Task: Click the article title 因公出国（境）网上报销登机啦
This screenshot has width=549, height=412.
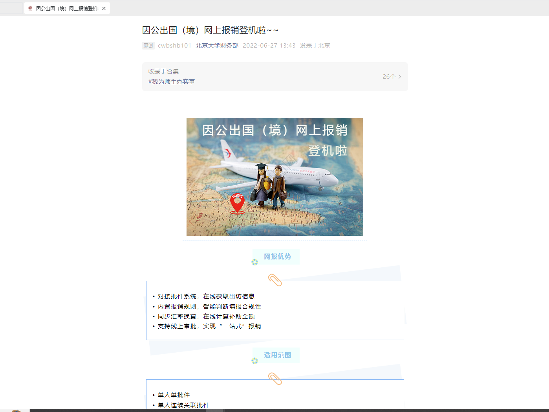Action: 210,30
